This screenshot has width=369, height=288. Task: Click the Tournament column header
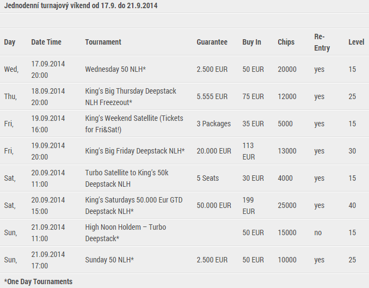coord(103,42)
